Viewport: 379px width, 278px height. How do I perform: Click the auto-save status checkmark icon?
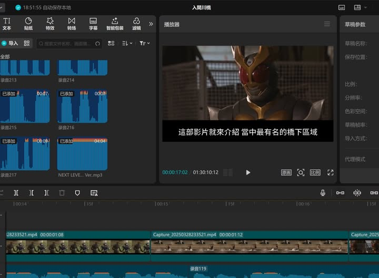coord(18,7)
